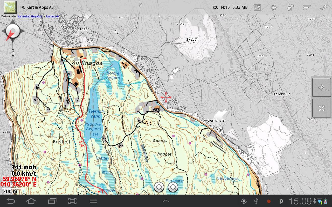Tap the GPS location status icon
This screenshot has width=332, height=207.
pos(244,201)
